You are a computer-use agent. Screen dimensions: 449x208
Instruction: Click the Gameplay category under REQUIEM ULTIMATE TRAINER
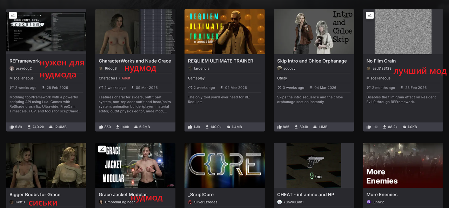click(x=196, y=78)
